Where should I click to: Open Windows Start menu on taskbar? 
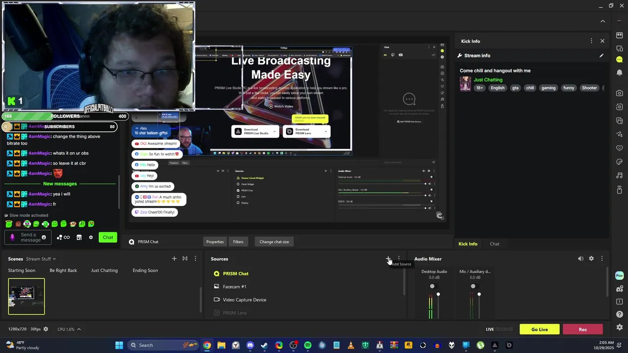pos(119,345)
